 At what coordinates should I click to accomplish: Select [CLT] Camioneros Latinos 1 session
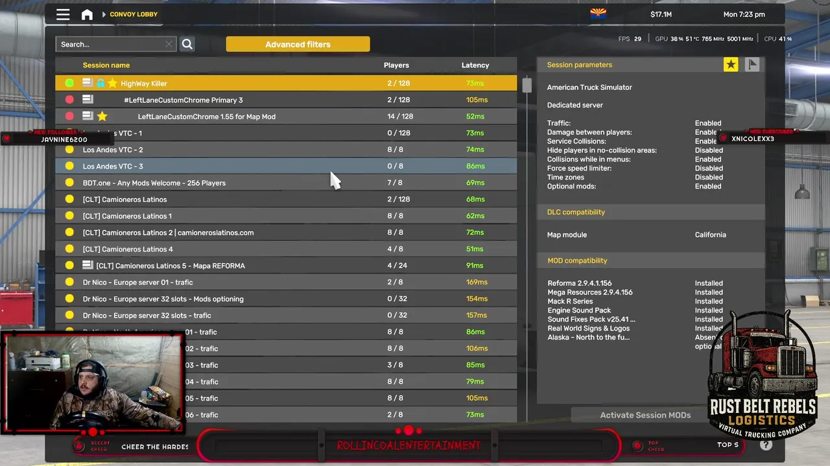click(x=286, y=216)
